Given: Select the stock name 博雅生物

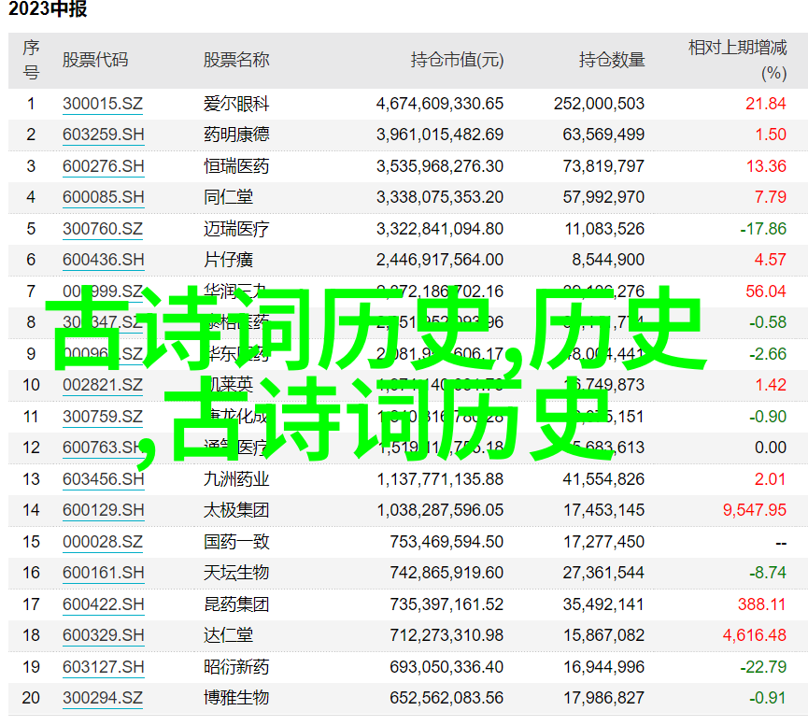Looking at the screenshot, I should click(236, 698).
